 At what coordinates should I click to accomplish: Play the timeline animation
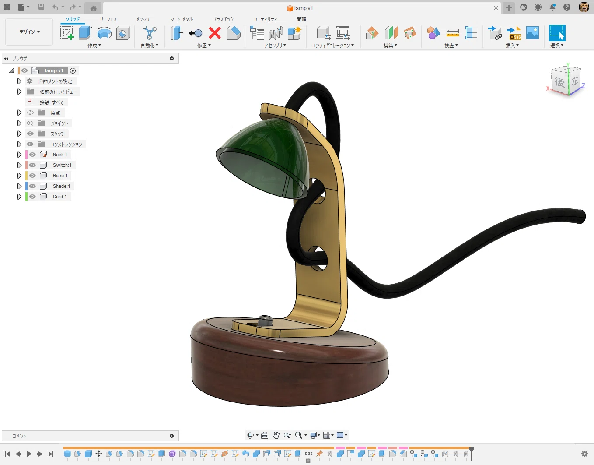pos(29,454)
